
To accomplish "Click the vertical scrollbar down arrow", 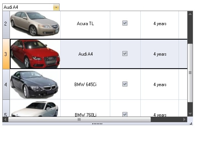I will (190, 114).
